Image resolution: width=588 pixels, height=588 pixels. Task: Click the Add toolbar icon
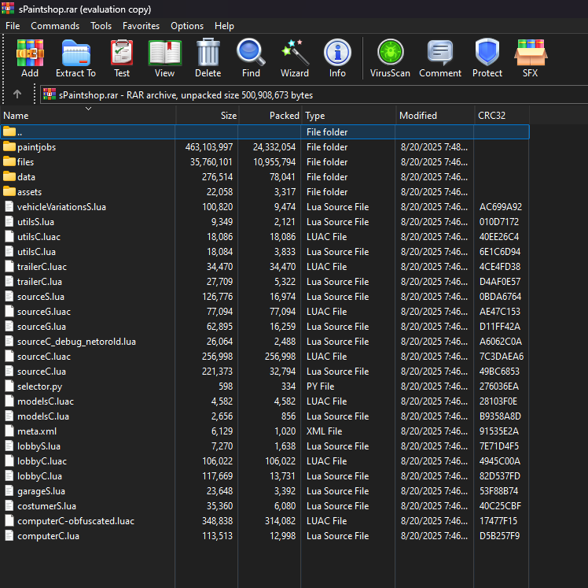click(x=30, y=53)
